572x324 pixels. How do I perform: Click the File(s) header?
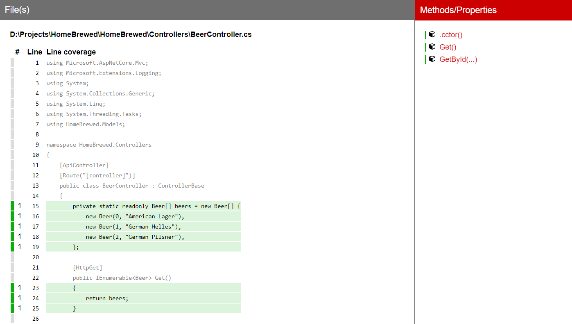(x=17, y=10)
